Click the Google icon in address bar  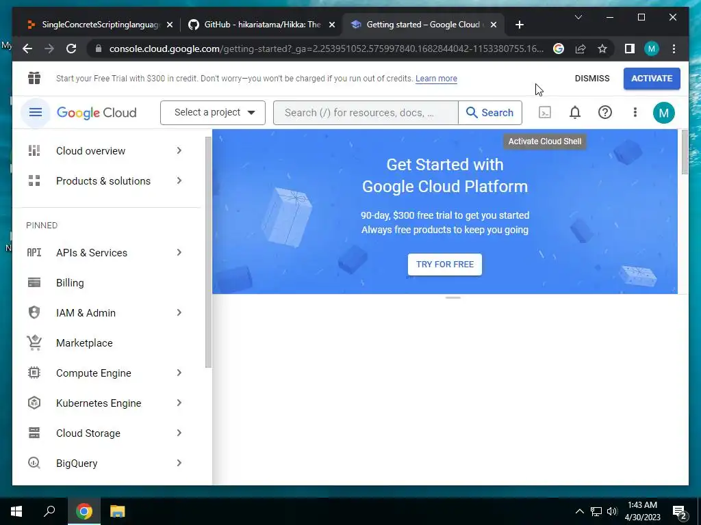click(x=559, y=49)
